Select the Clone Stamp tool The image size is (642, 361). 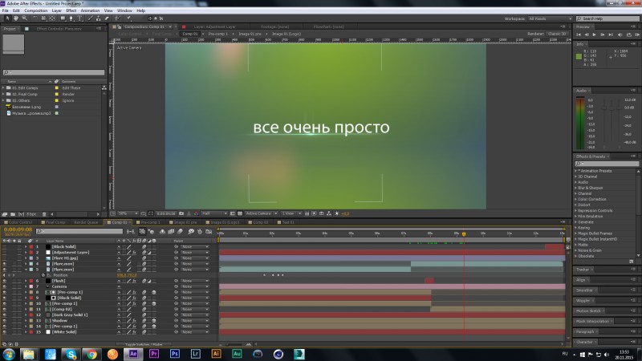click(98, 18)
